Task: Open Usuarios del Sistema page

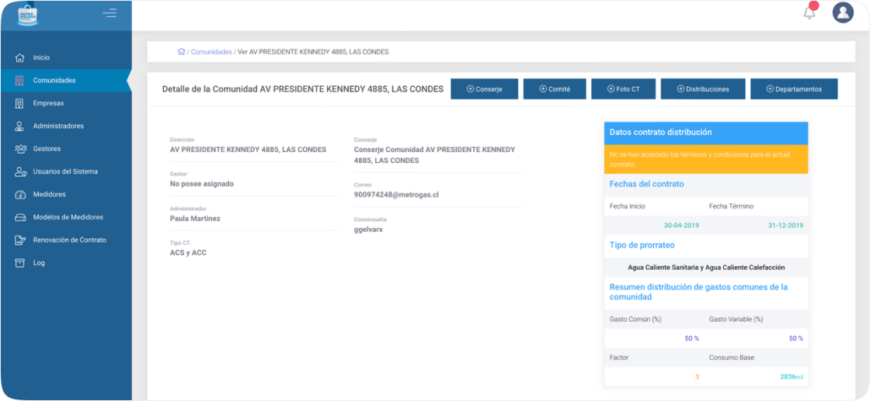Action: [x=66, y=171]
